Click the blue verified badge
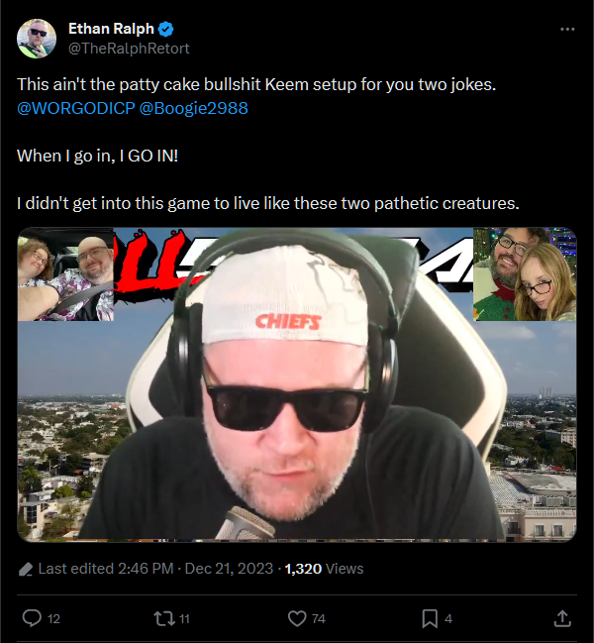The height and width of the screenshot is (643, 594). [x=166, y=29]
